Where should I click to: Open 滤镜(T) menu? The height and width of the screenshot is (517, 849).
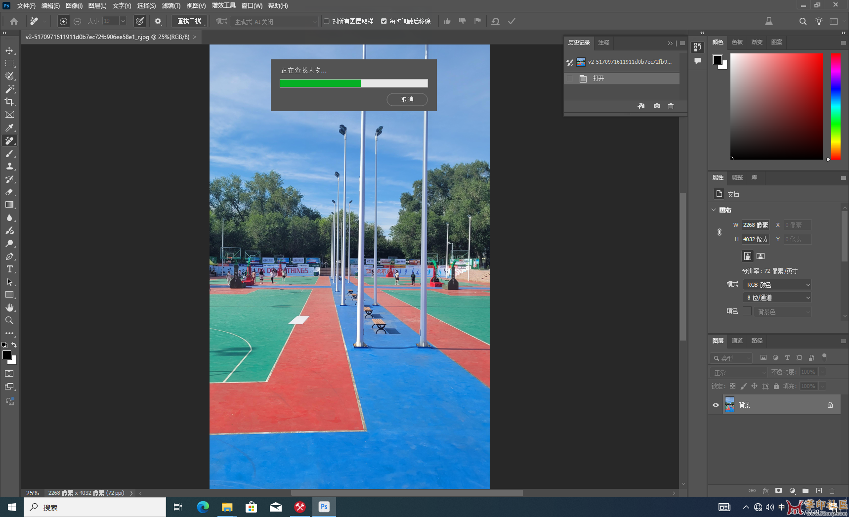[171, 6]
